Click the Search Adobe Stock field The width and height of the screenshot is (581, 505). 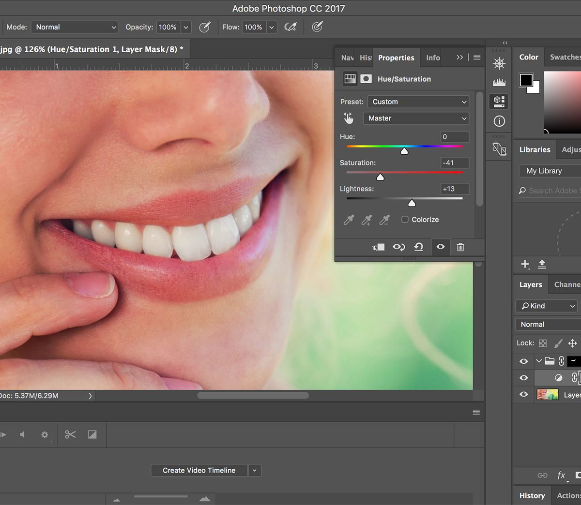[550, 191]
